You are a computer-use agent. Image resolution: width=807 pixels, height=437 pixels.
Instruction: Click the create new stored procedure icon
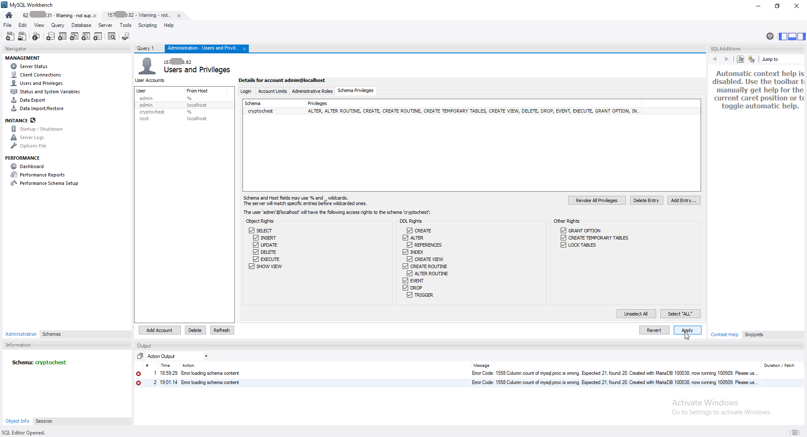[86, 37]
